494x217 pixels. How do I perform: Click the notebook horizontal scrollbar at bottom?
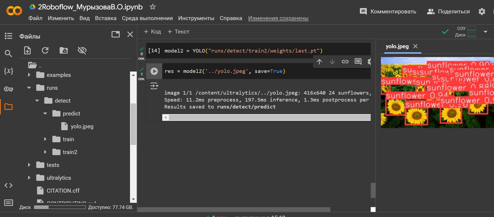[234, 209]
